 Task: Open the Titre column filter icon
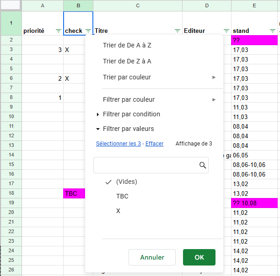click(x=177, y=31)
